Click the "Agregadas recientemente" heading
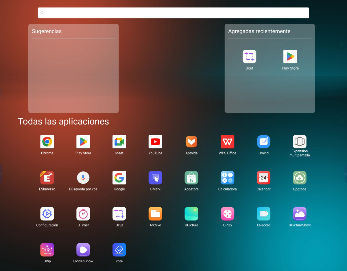 click(x=259, y=31)
